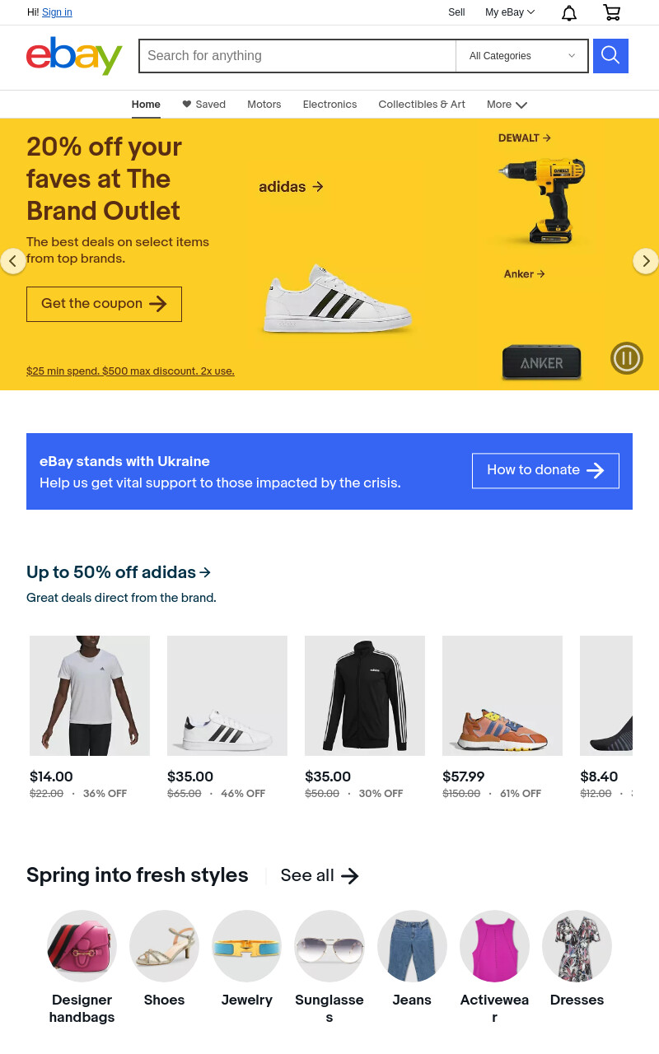659x1054 pixels.
Task: Go to previous banner slide arrow
Action: (13, 261)
